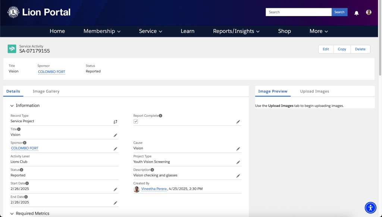Edit the Title field pencil icon
382x217 pixels.
point(116,135)
